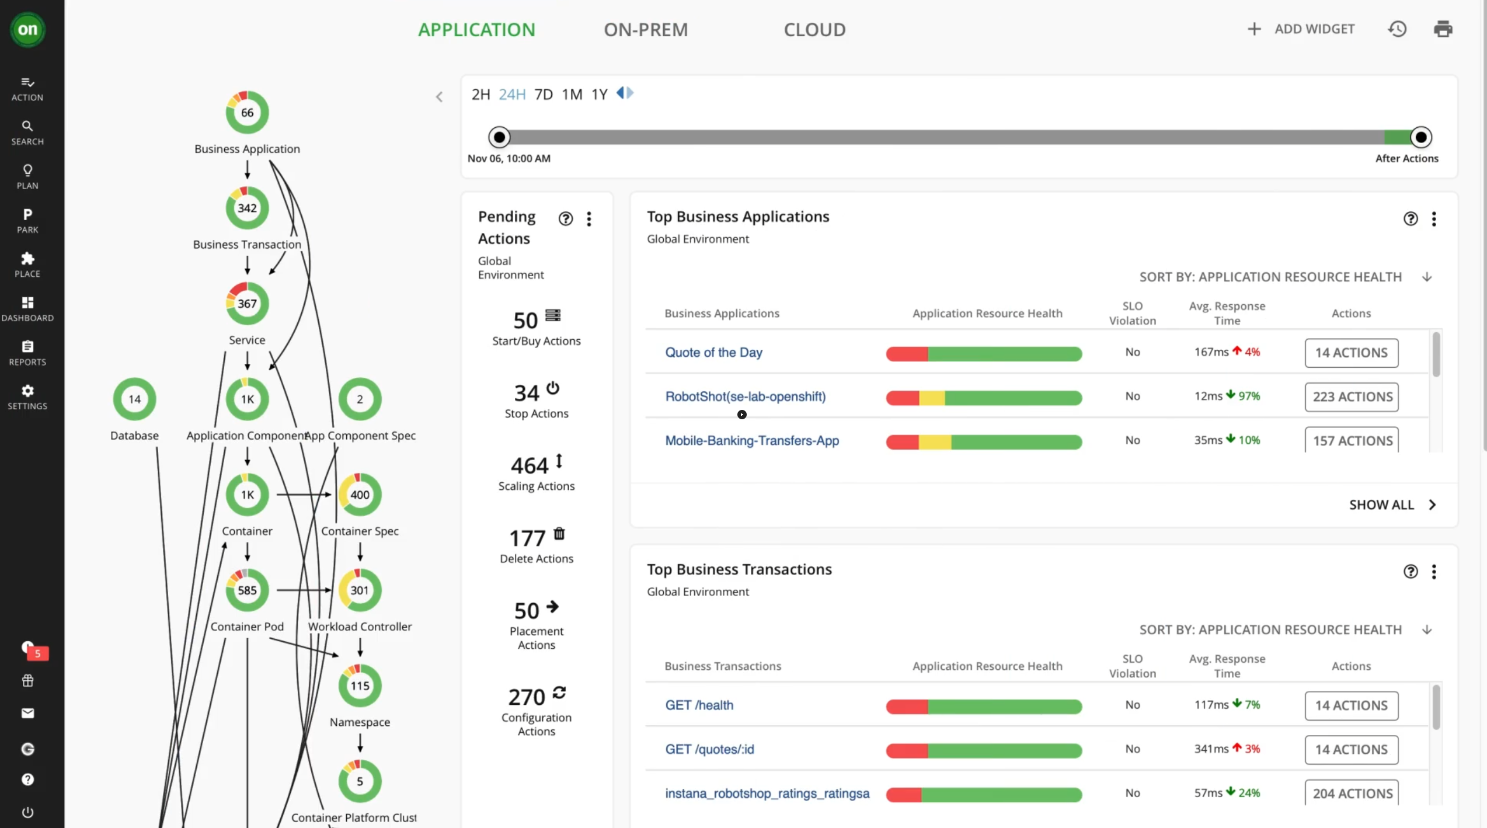
Task: Select the 2H time range
Action: pos(480,94)
